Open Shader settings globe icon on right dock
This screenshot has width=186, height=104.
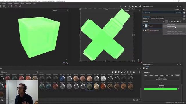pyautogui.click(x=184, y=13)
